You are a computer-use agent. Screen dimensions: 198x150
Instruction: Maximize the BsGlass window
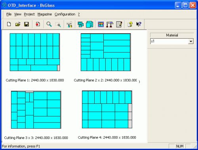coord(185,6)
